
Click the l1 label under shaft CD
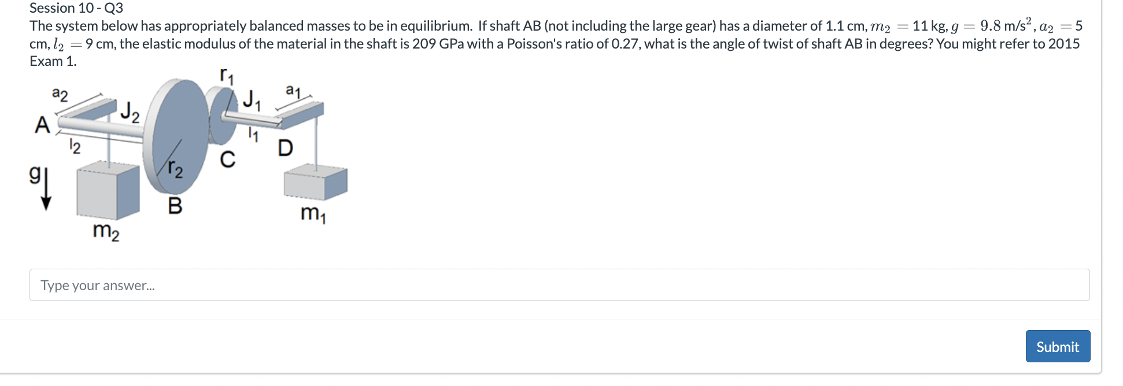point(252,134)
